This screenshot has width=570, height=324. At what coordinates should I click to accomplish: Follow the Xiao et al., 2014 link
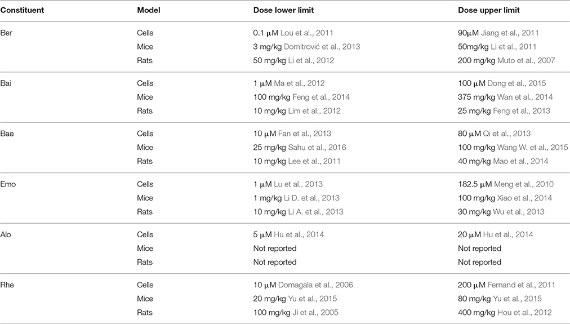(x=524, y=198)
